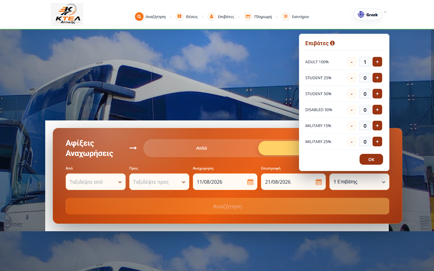Decrease MILITARY 15% passenger count
This screenshot has width=434, height=271.
tap(352, 126)
